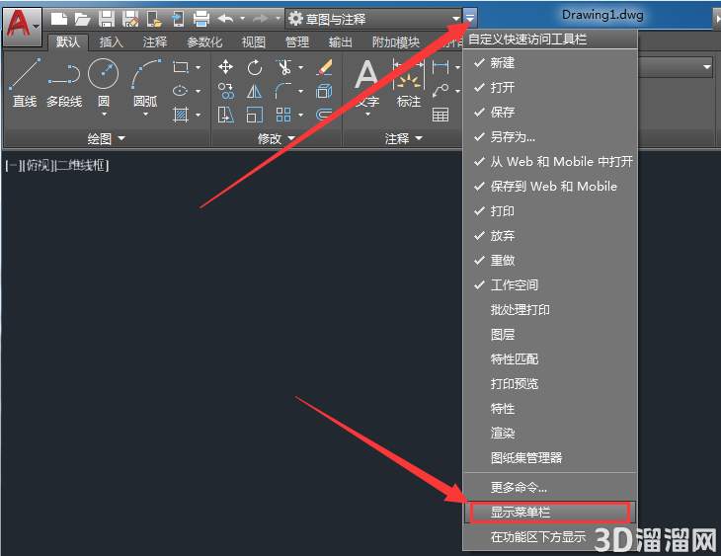Screen dimensions: 721x556
Task: Switch to the 插入 ribbon tab
Action: click(x=112, y=42)
